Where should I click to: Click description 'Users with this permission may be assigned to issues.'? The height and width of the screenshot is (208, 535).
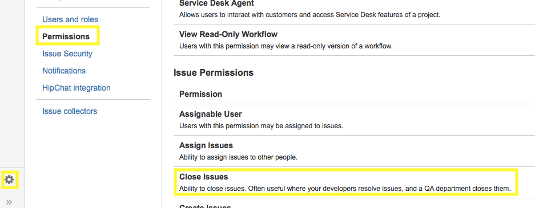pyautogui.click(x=261, y=126)
